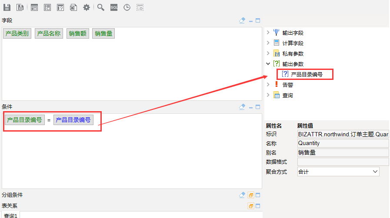The width and height of the screenshot is (390, 218).
Task: Click the 聚合方式 property label
Action: click(x=277, y=172)
